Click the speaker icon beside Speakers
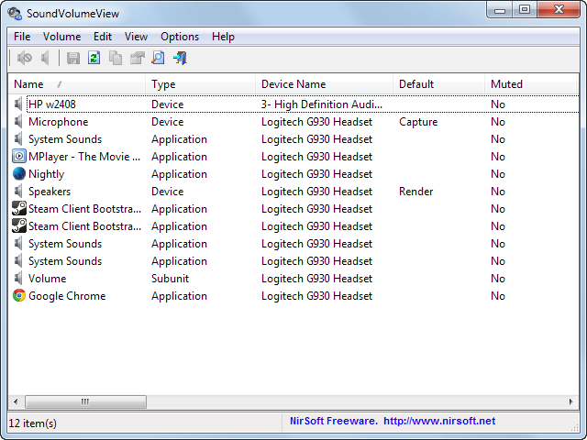Screen dimensions: 587x440 [x=18, y=192]
